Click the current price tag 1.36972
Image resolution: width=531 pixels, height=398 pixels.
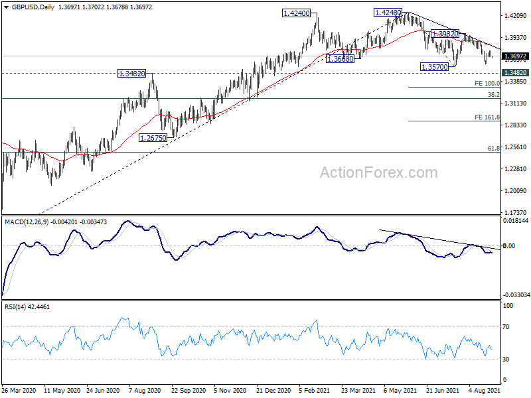pyautogui.click(x=515, y=56)
